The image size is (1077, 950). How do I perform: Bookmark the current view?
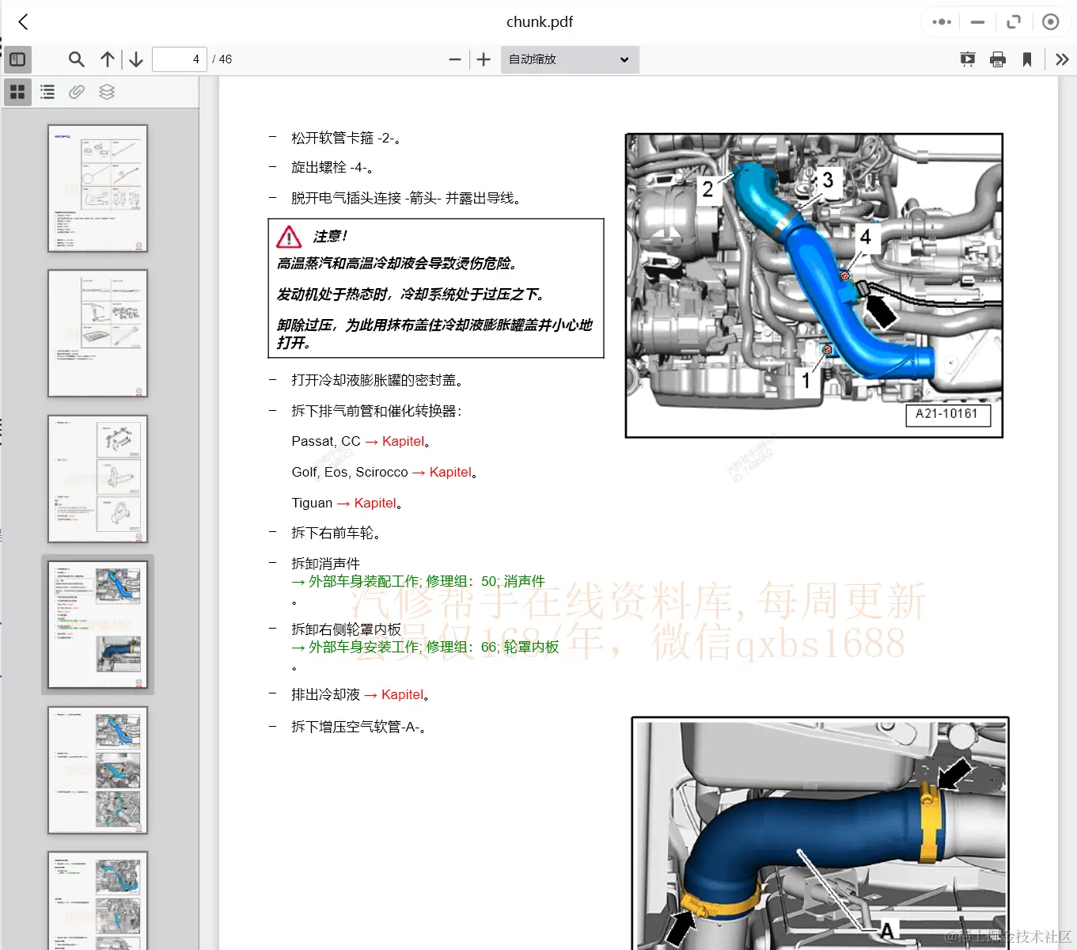click(x=1027, y=59)
